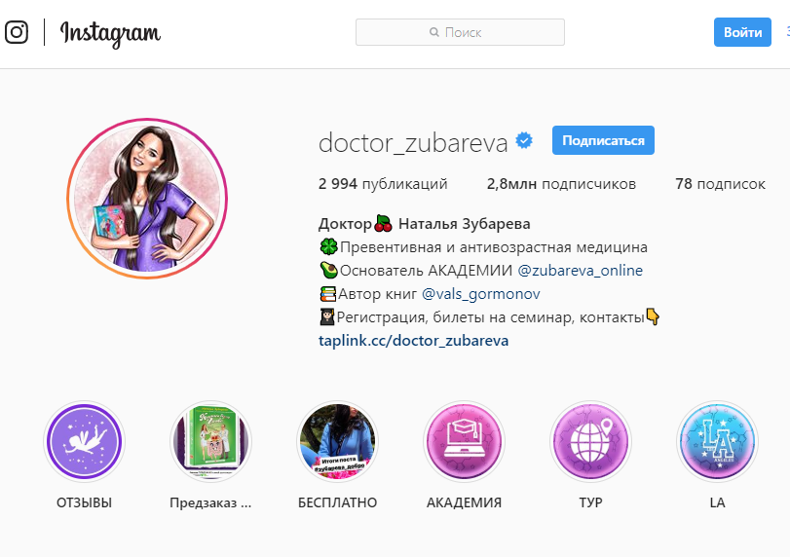
Task: Click the LA highlight label text
Action: (x=718, y=502)
